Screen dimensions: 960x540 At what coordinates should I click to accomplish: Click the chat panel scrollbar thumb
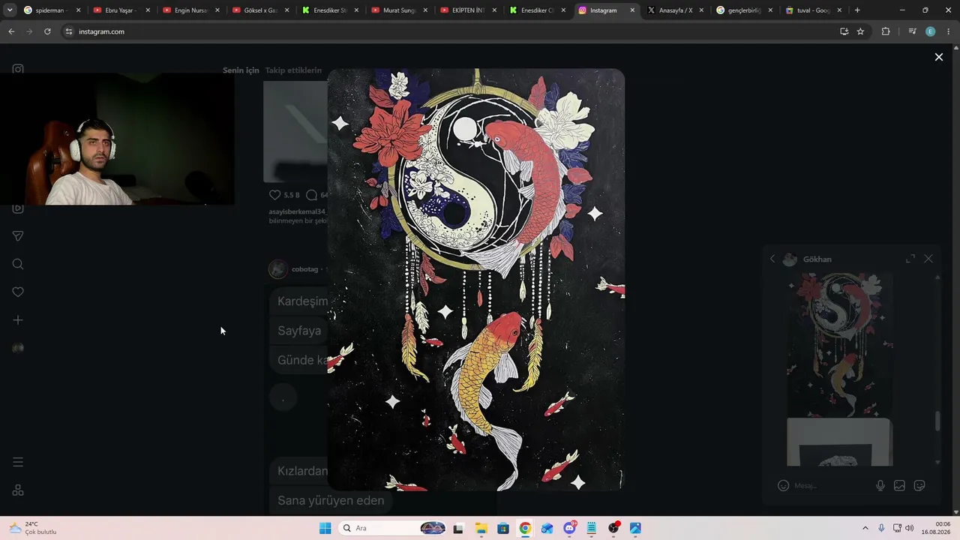[937, 421]
